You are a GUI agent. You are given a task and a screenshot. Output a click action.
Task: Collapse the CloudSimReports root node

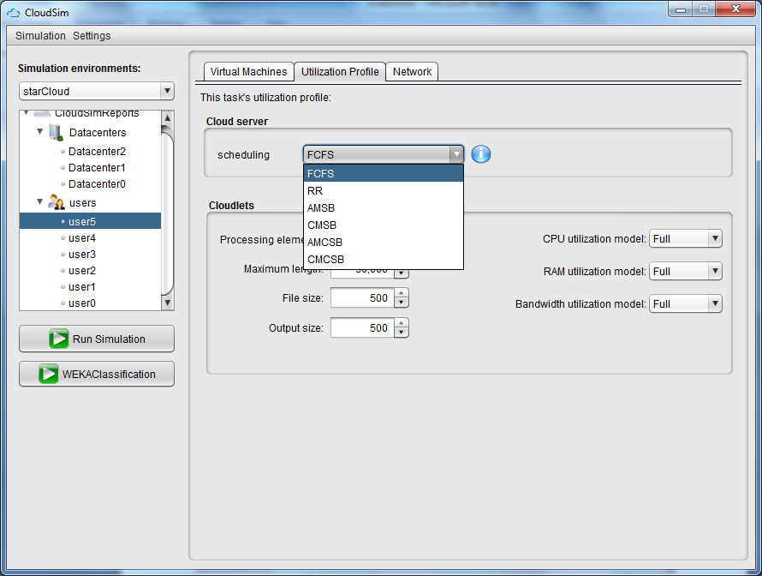[27, 113]
